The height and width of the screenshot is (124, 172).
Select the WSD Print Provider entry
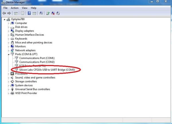coord(26,93)
